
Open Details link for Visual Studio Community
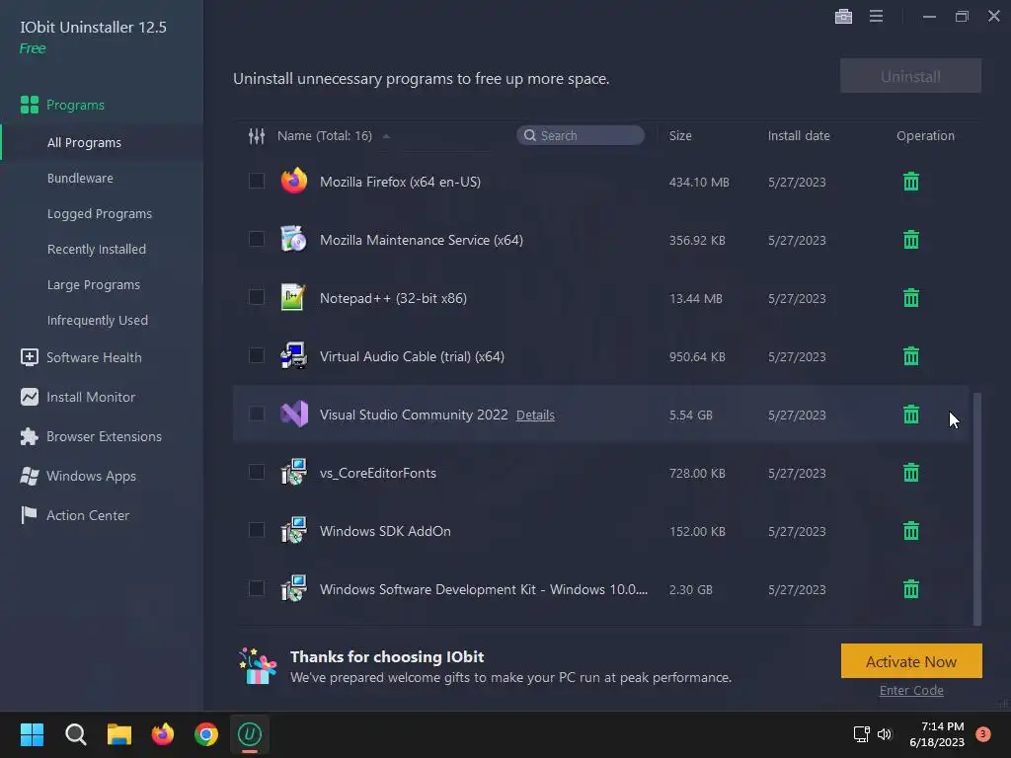535,416
